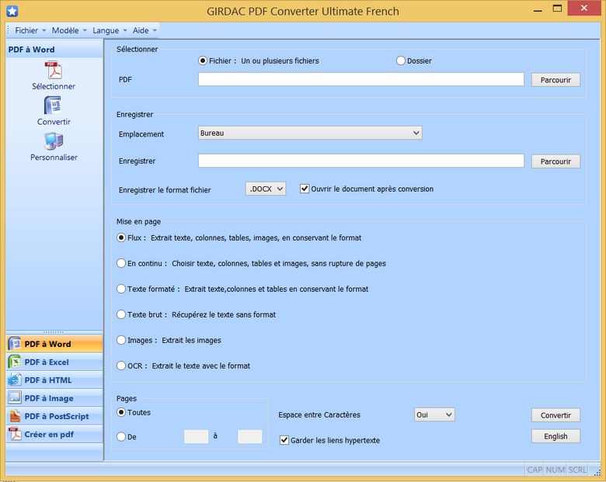Minimize the GIRDAC PDF Converter window
This screenshot has width=606, height=482.
tap(538, 9)
